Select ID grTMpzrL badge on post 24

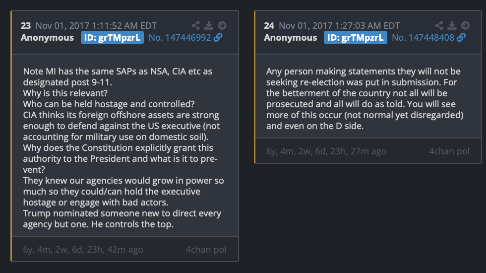tap(356, 38)
